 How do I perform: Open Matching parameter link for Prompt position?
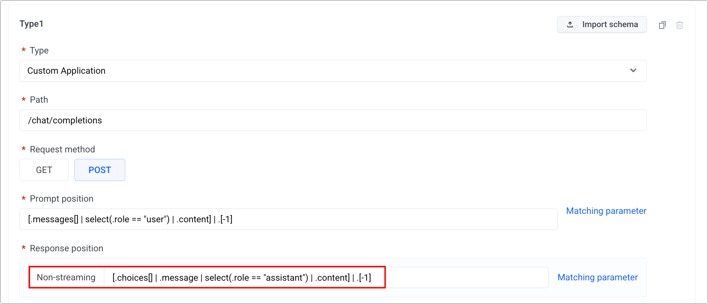tap(606, 211)
